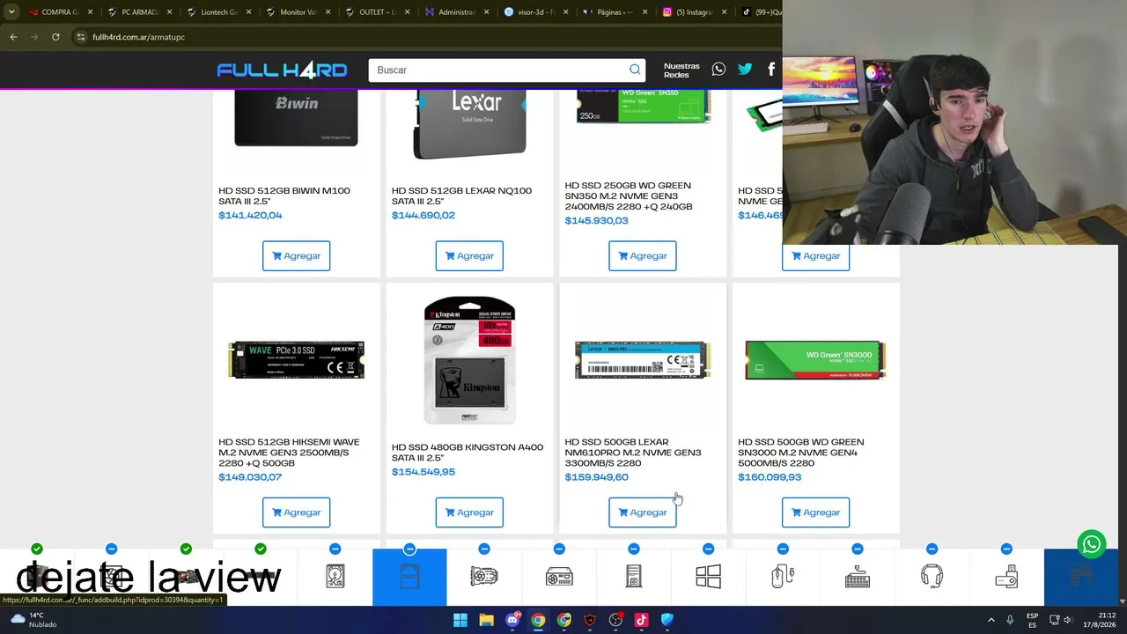View site information icon beside the URL
This screenshot has height=634, width=1127.
80,37
